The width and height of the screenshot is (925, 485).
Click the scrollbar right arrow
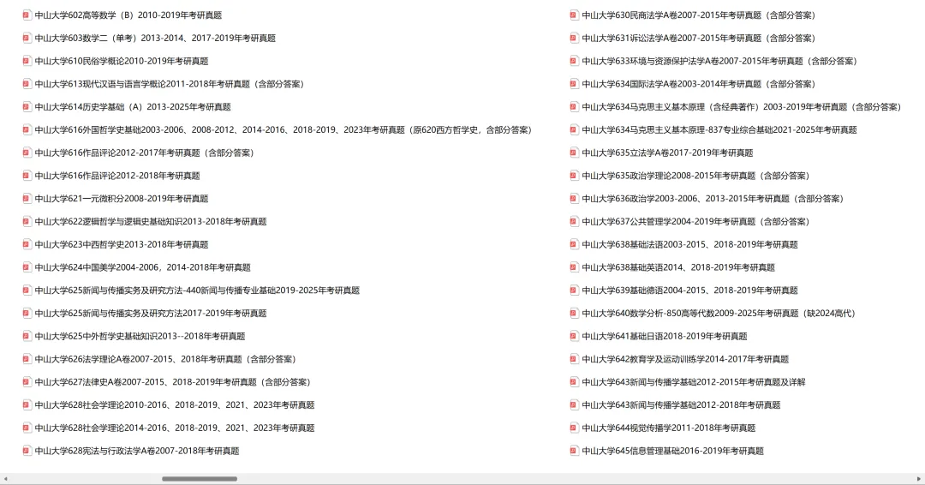click(x=918, y=478)
